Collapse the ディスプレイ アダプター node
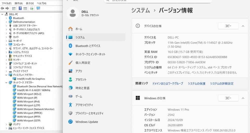The image size is (250, 133). pyautogui.click(x=6, y=75)
